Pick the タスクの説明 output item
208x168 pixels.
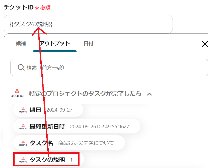48,160
